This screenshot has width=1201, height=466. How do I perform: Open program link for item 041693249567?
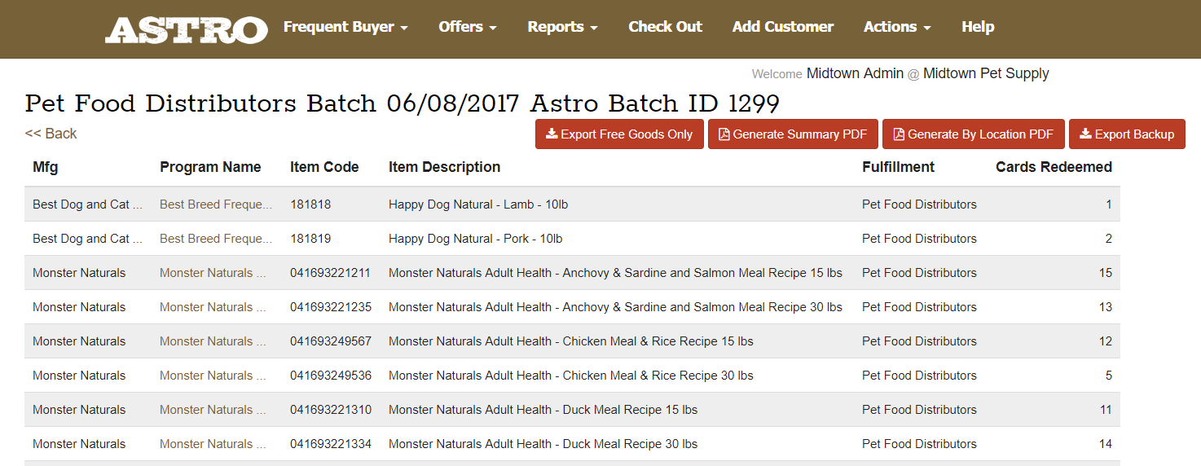[x=213, y=341]
